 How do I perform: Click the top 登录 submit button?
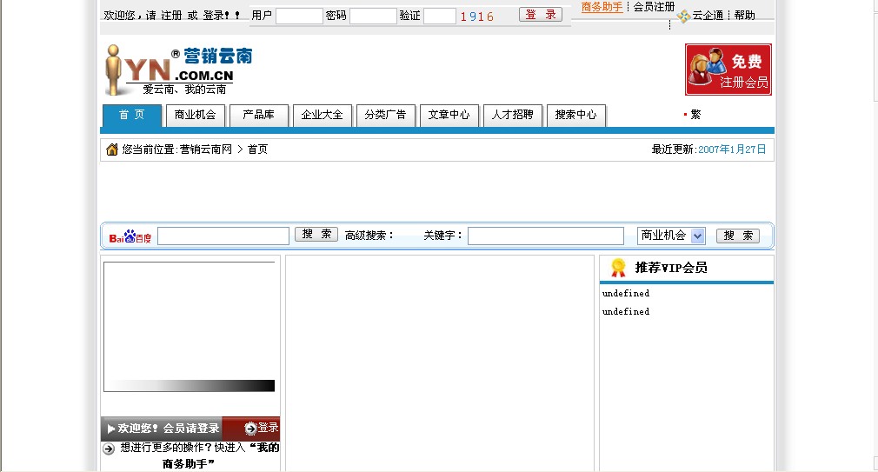click(x=541, y=15)
